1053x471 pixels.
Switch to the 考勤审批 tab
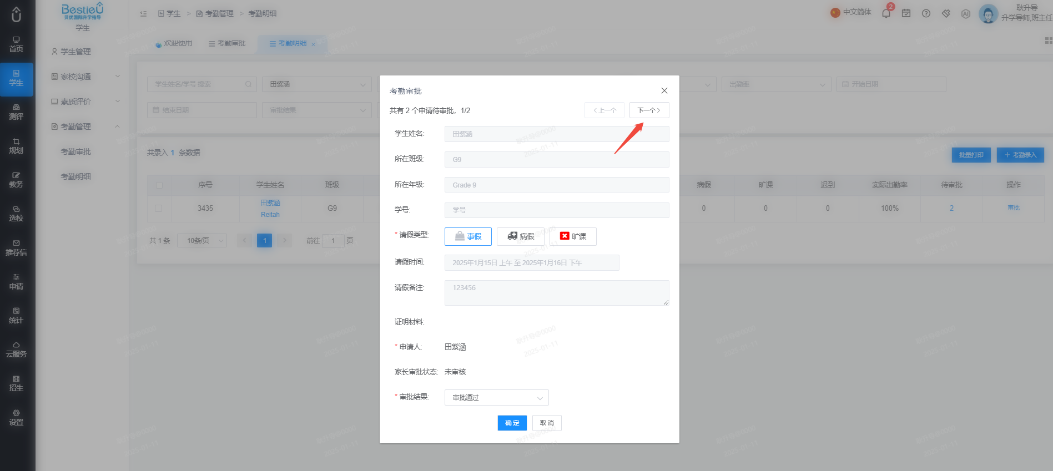pos(227,43)
